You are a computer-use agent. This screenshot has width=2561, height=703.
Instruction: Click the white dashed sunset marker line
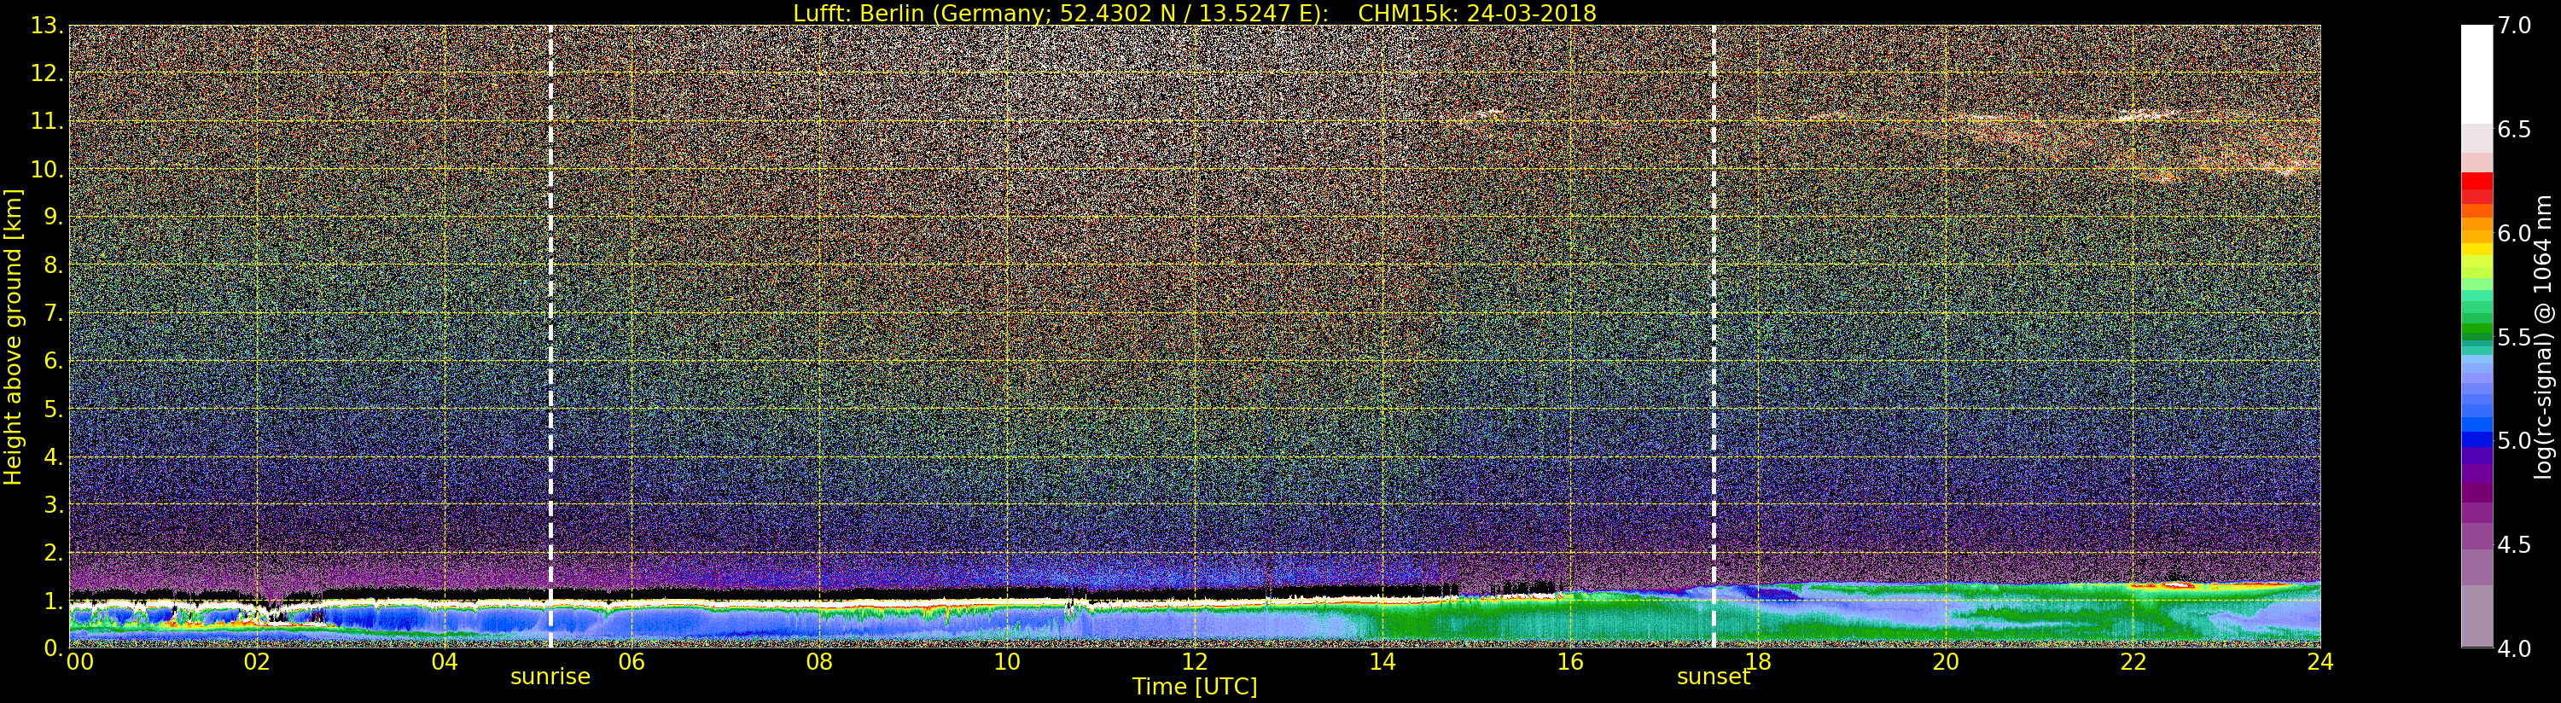pos(1714,336)
